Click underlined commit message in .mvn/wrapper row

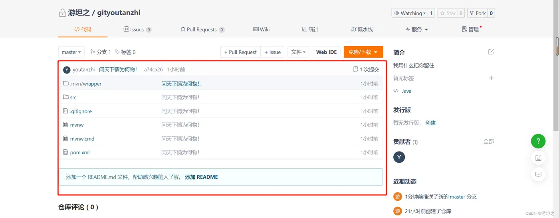[x=182, y=84]
